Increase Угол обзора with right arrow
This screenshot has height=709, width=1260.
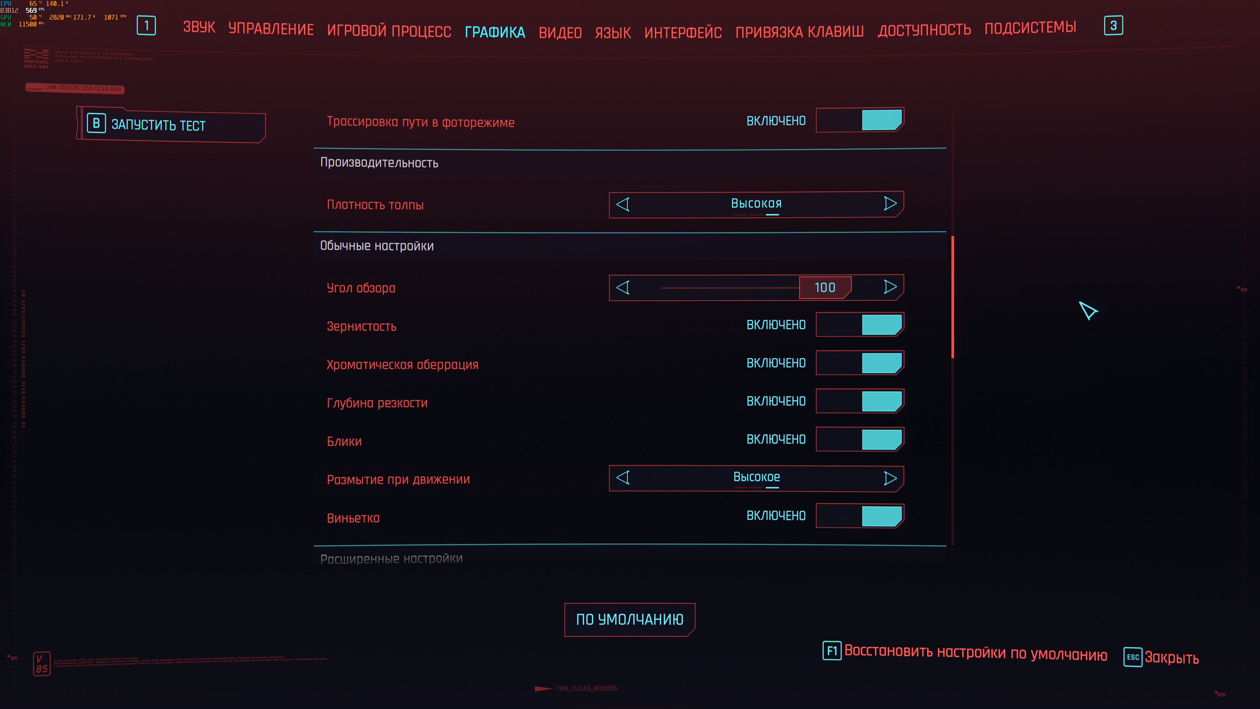click(890, 287)
